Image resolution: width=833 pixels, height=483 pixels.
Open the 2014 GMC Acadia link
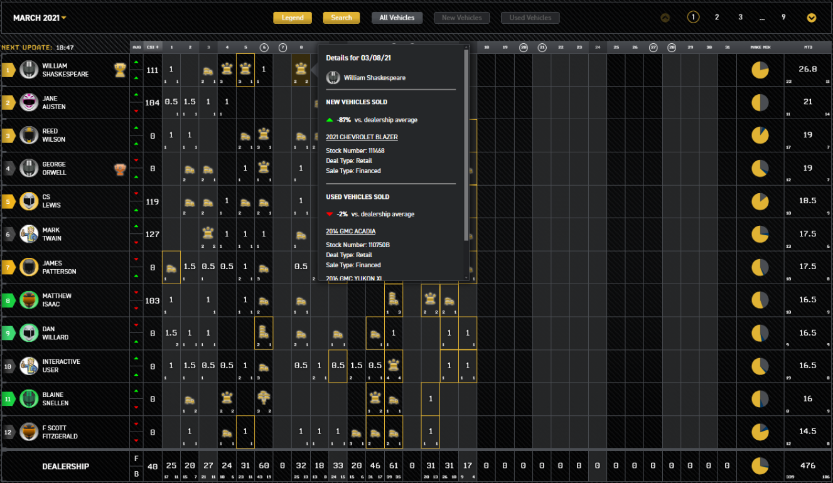(351, 231)
